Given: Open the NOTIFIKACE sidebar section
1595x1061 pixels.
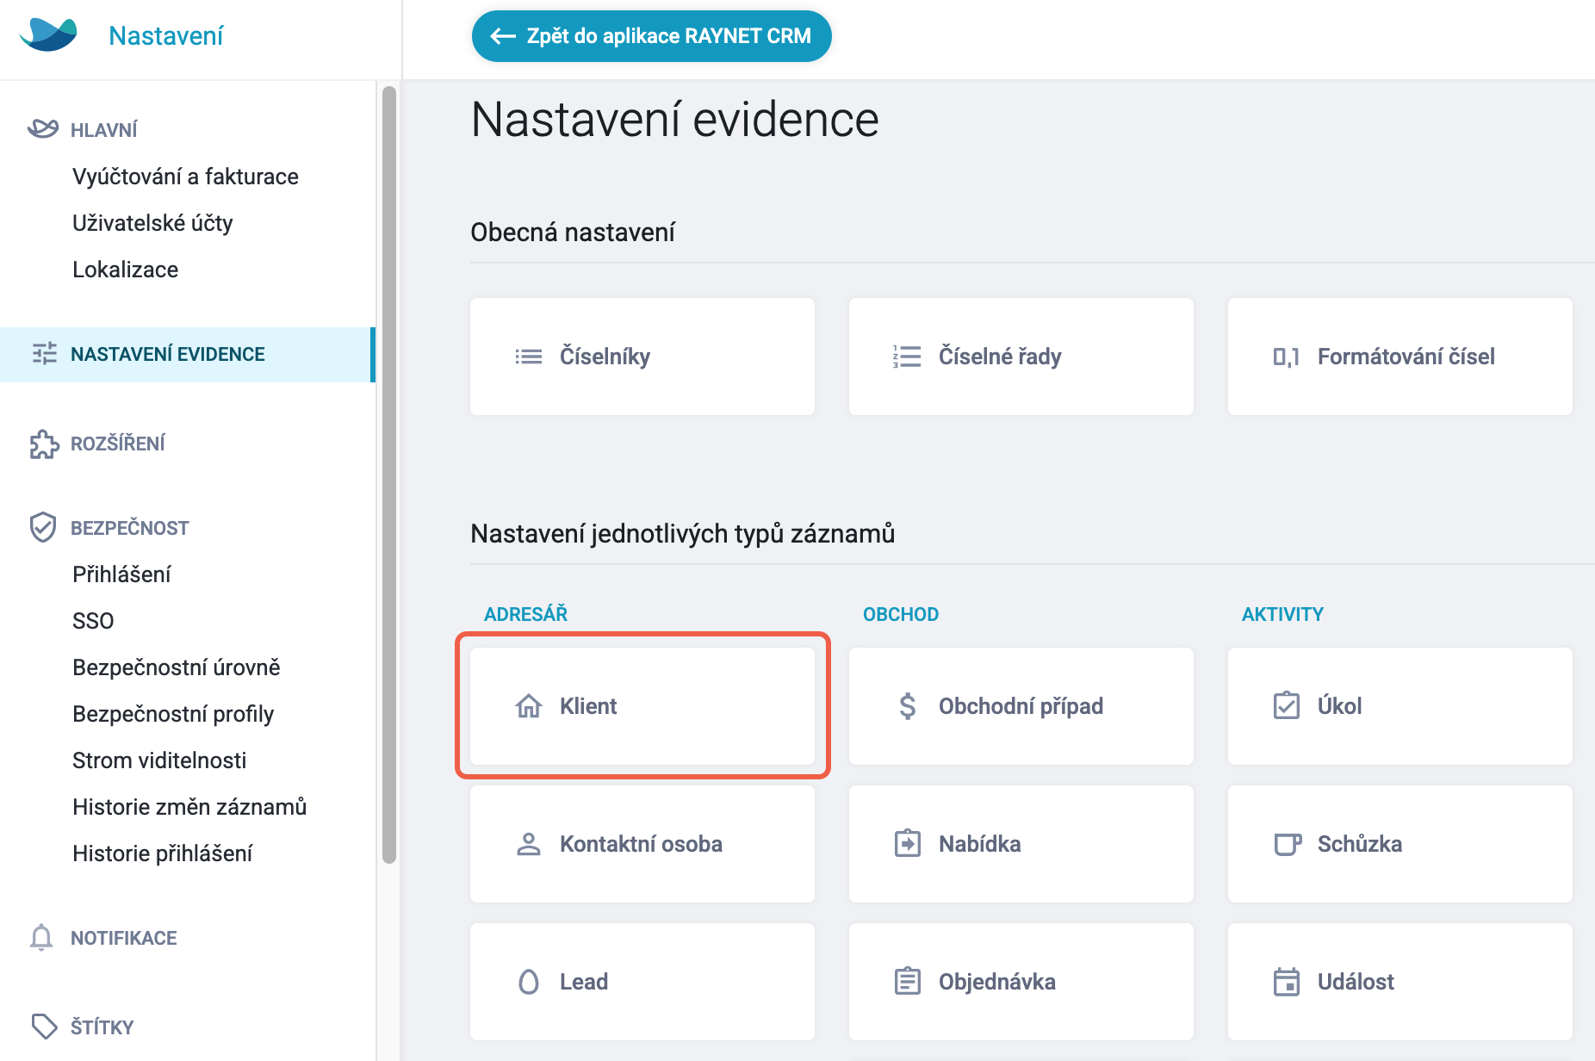Looking at the screenshot, I should (123, 938).
